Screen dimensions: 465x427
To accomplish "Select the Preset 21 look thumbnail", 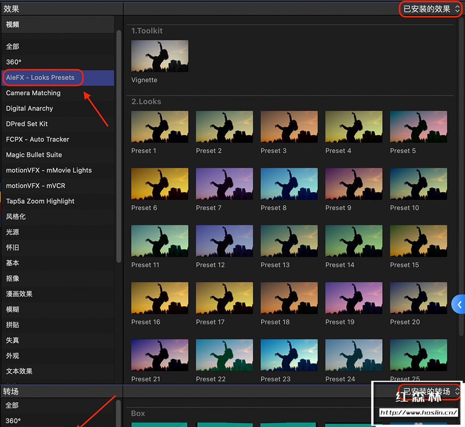I will coord(159,355).
